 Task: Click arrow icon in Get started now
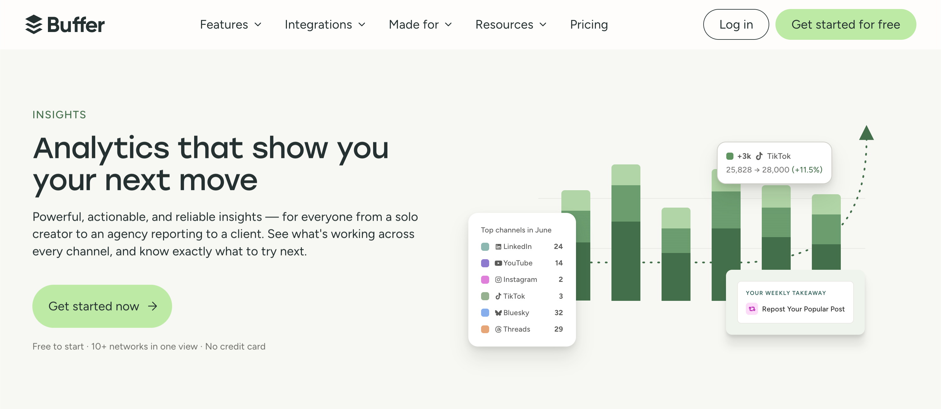click(152, 306)
